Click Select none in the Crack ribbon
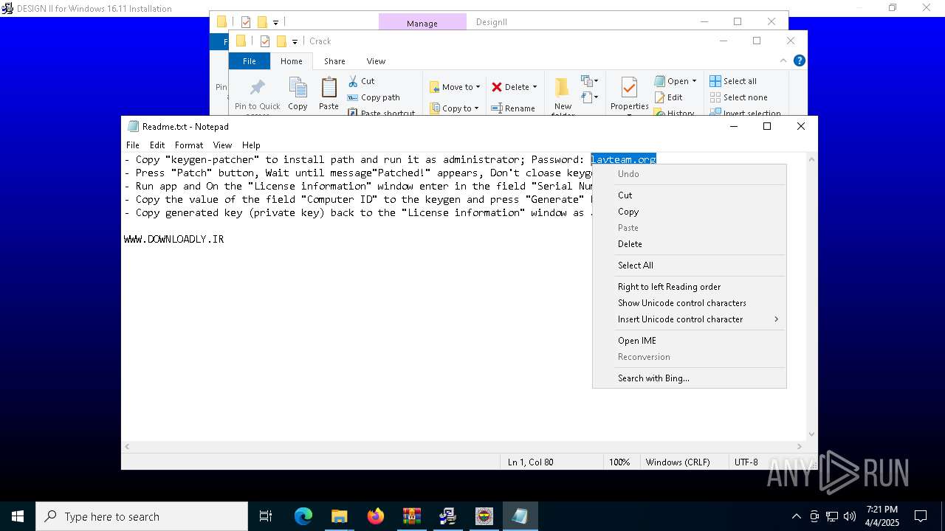This screenshot has width=945, height=531. coord(738,97)
